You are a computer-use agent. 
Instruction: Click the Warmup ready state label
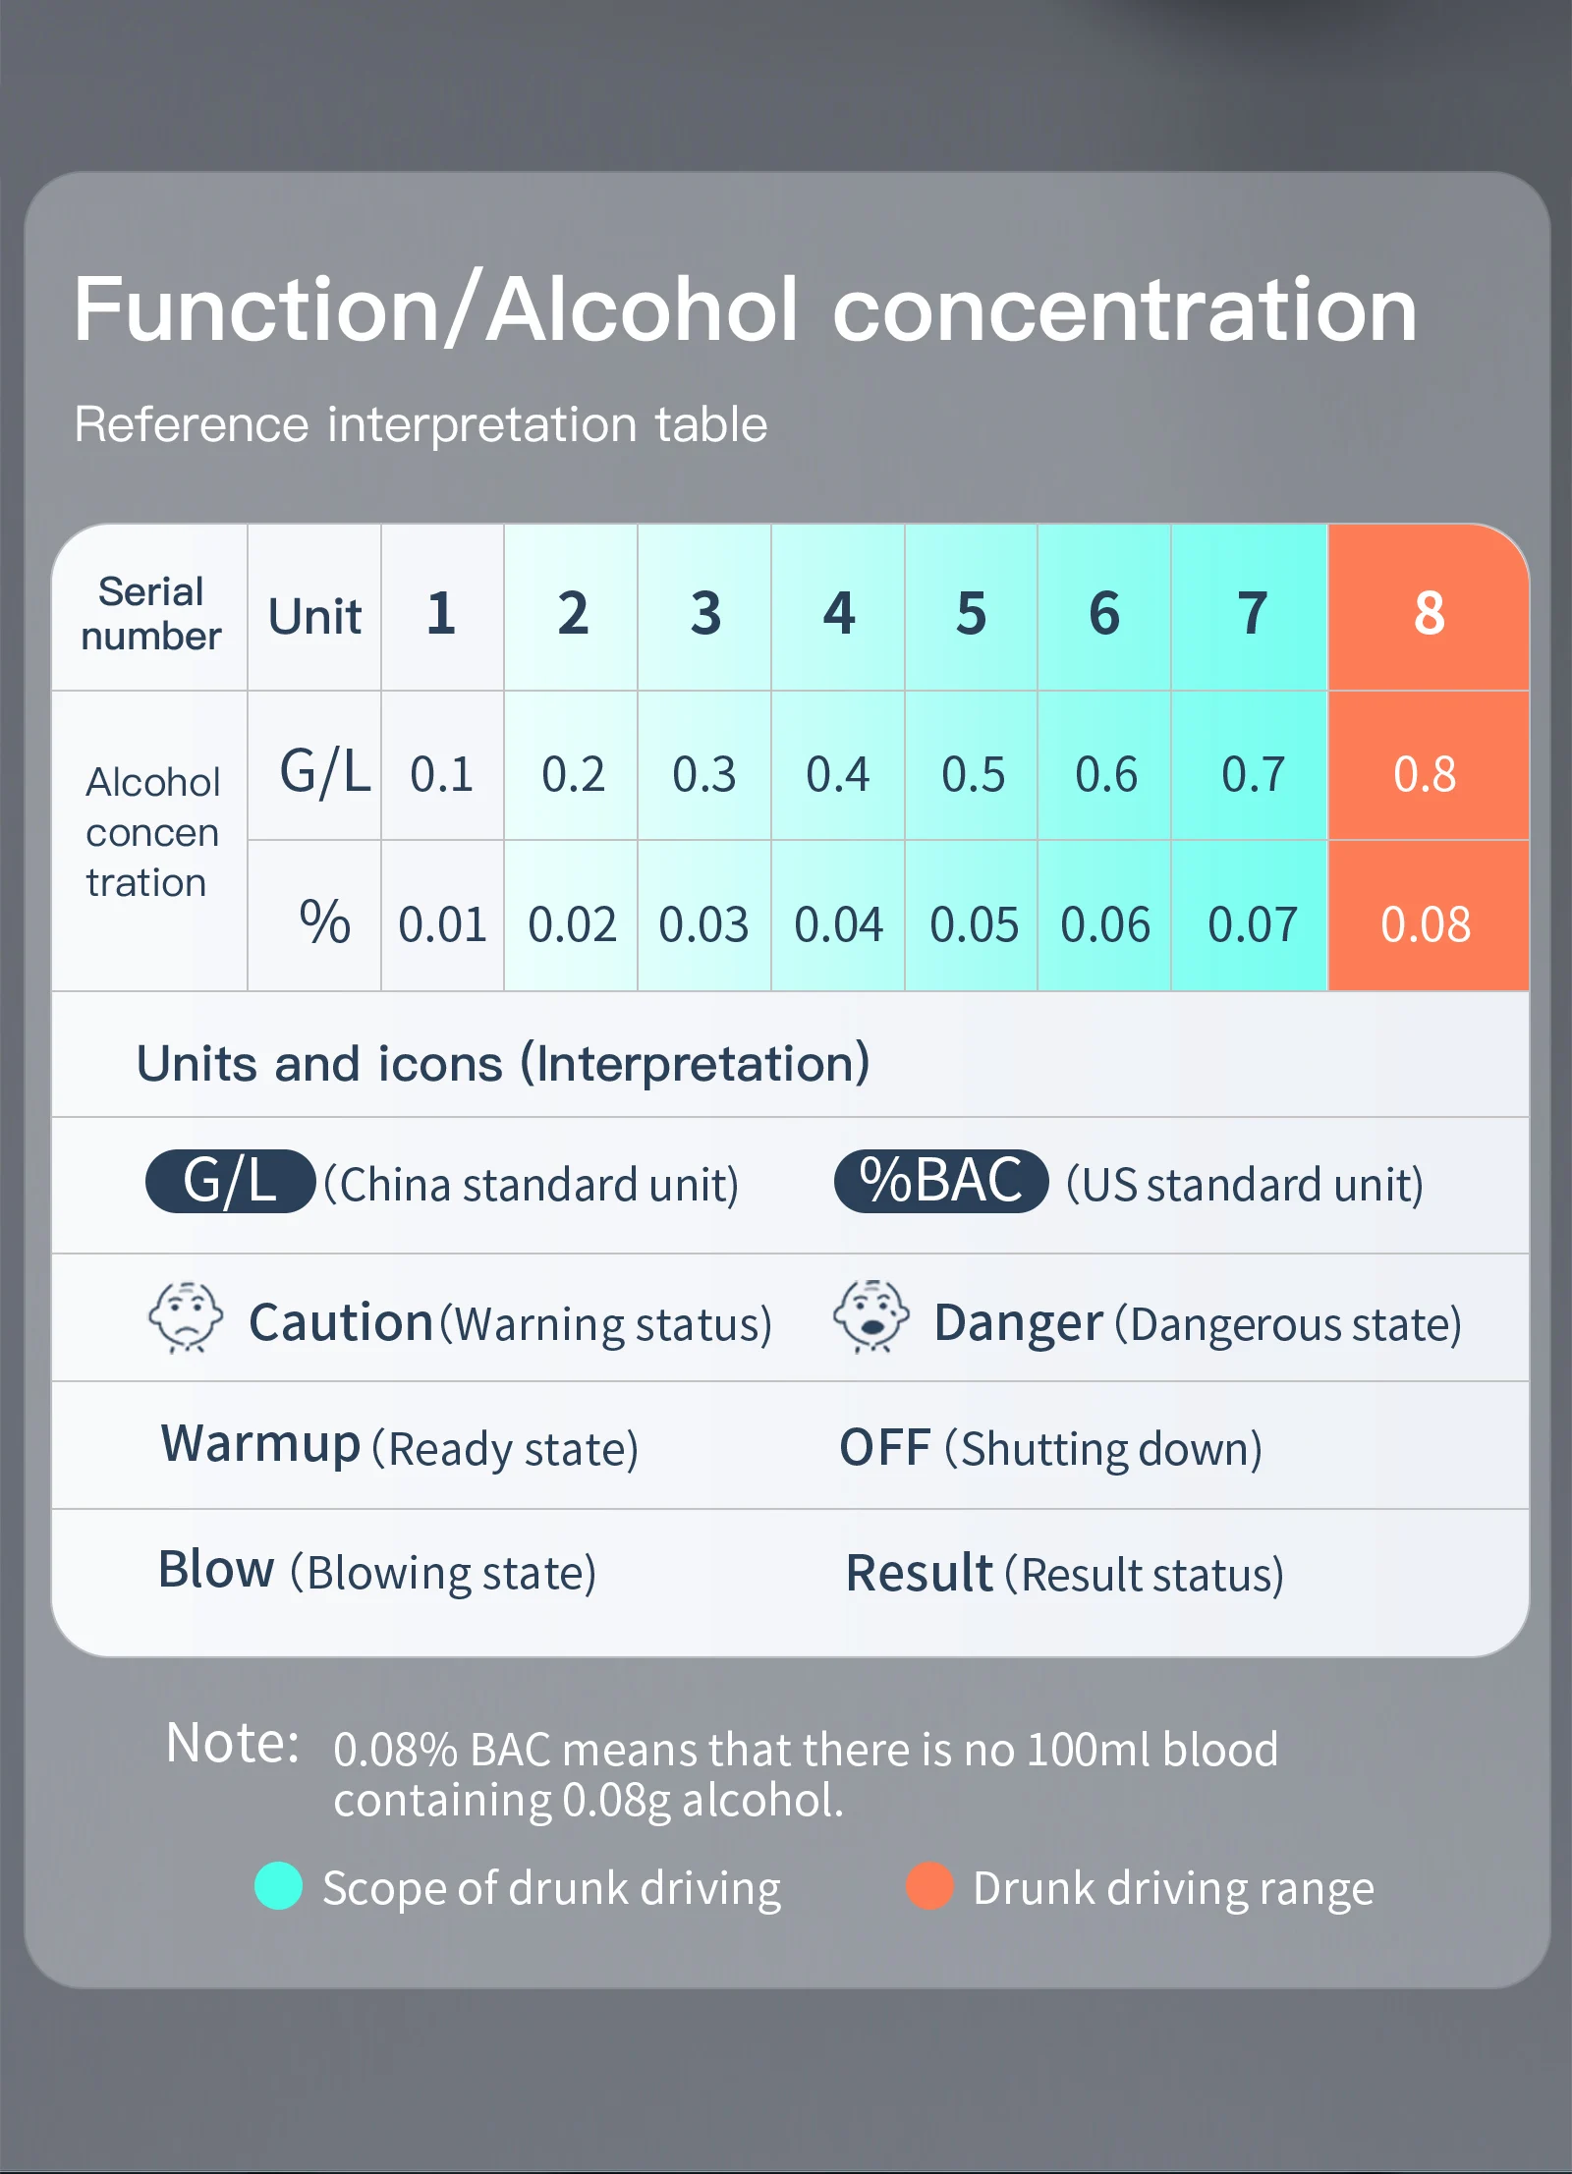pyautogui.click(x=400, y=1446)
